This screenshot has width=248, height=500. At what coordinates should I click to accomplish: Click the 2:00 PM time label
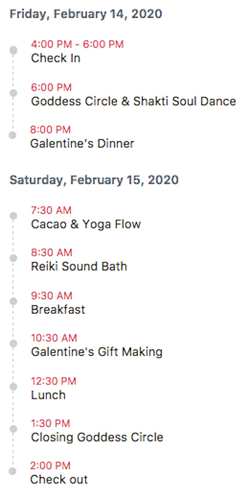(x=50, y=466)
